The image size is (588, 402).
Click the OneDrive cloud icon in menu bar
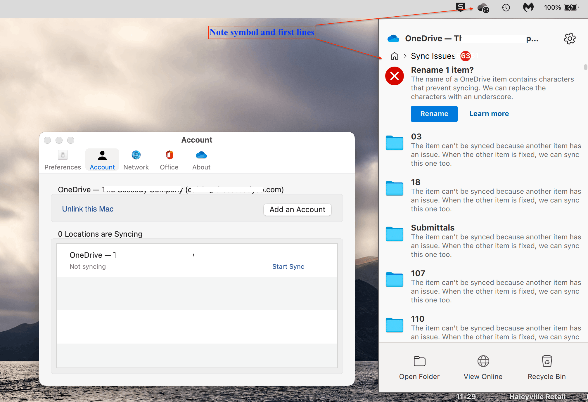coord(483,8)
